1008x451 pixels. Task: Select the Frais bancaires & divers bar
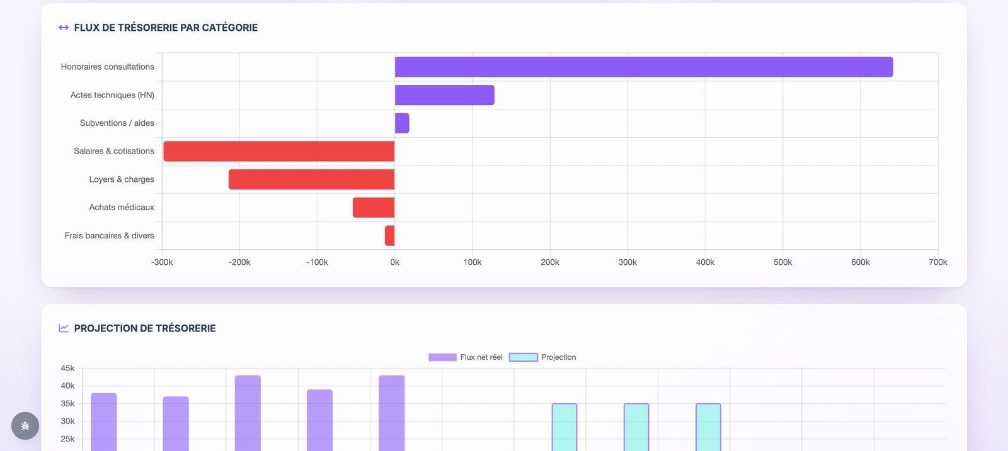point(390,236)
